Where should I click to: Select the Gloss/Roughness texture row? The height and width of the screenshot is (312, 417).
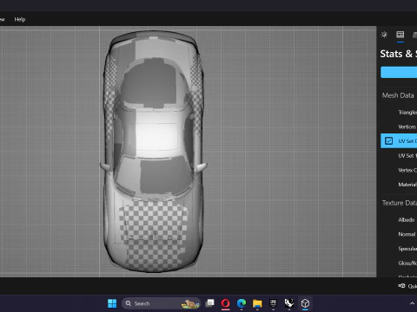[399, 263]
